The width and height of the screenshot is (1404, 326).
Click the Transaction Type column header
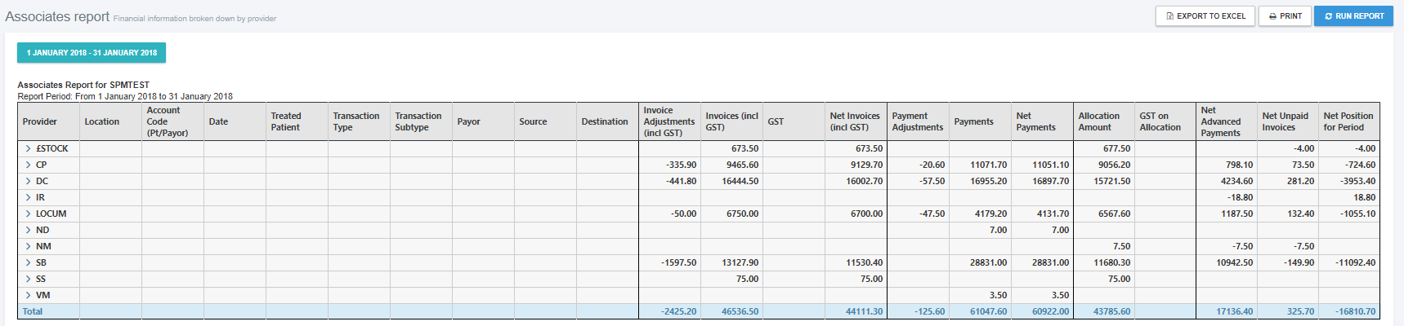[356, 122]
